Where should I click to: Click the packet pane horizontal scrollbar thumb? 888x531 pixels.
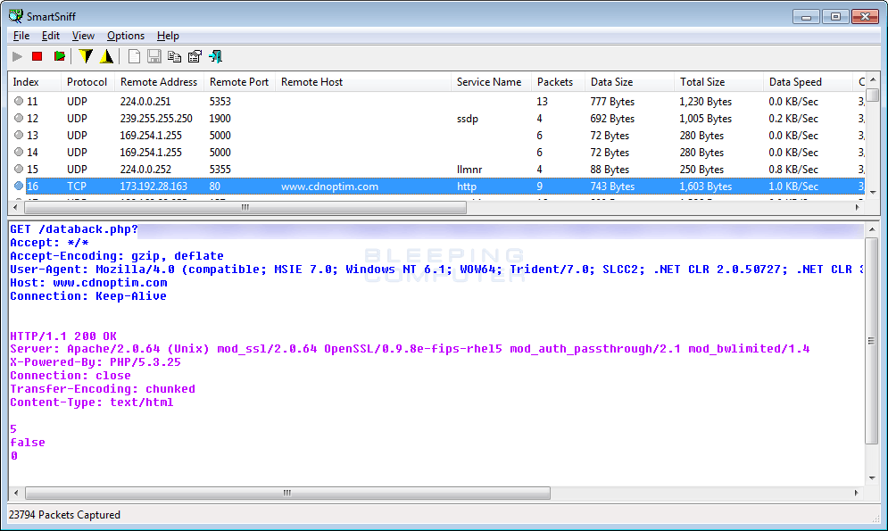tap(287, 493)
